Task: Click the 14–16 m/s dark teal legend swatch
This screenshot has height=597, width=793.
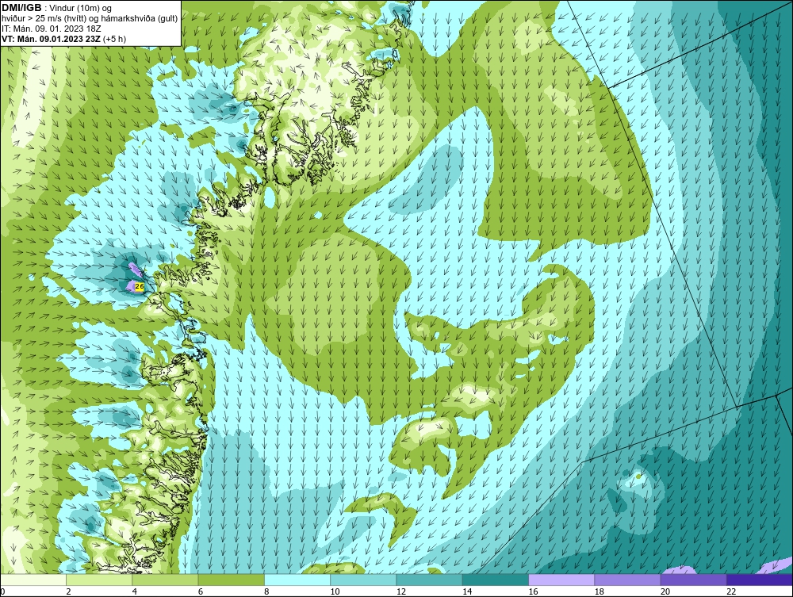Action: click(496, 580)
